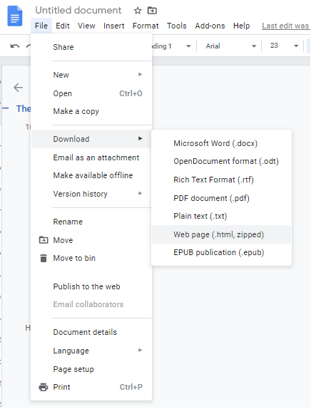
Task: Select Publish to the web
Action: pos(91,286)
